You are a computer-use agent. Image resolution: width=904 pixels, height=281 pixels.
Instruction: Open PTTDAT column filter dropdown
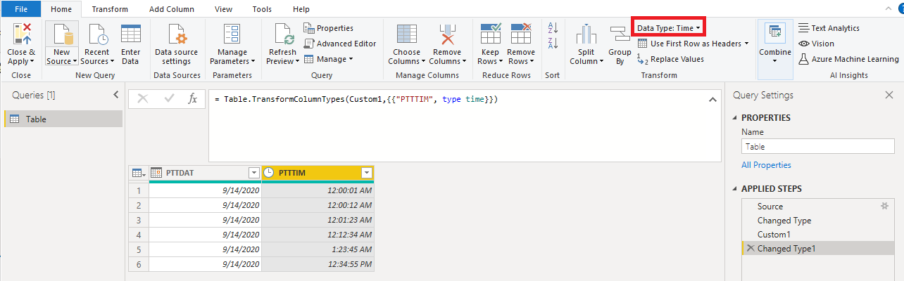click(x=254, y=173)
